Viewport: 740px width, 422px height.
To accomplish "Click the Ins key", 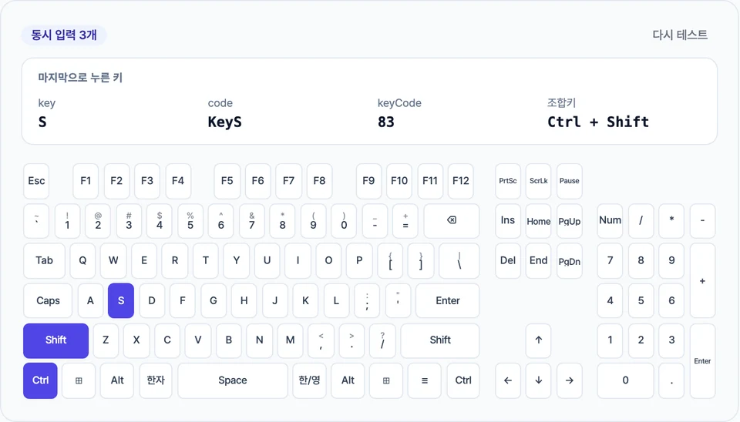I will pos(508,221).
